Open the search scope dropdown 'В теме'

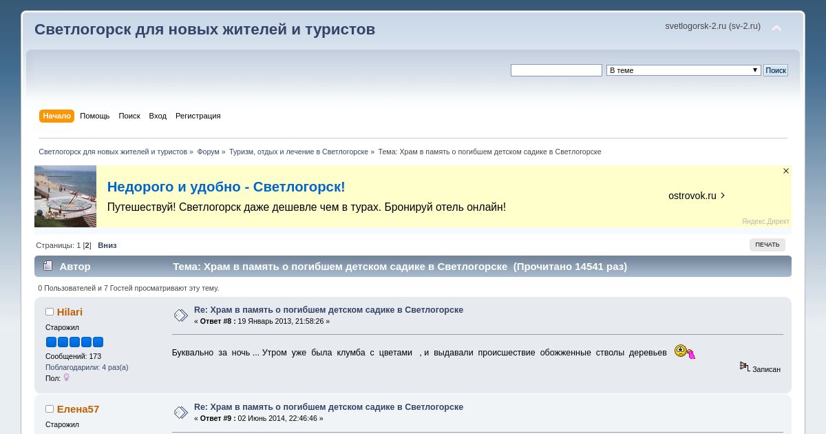click(683, 70)
